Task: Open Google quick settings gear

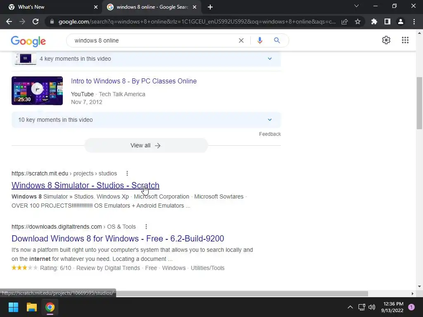Action: pyautogui.click(x=386, y=40)
